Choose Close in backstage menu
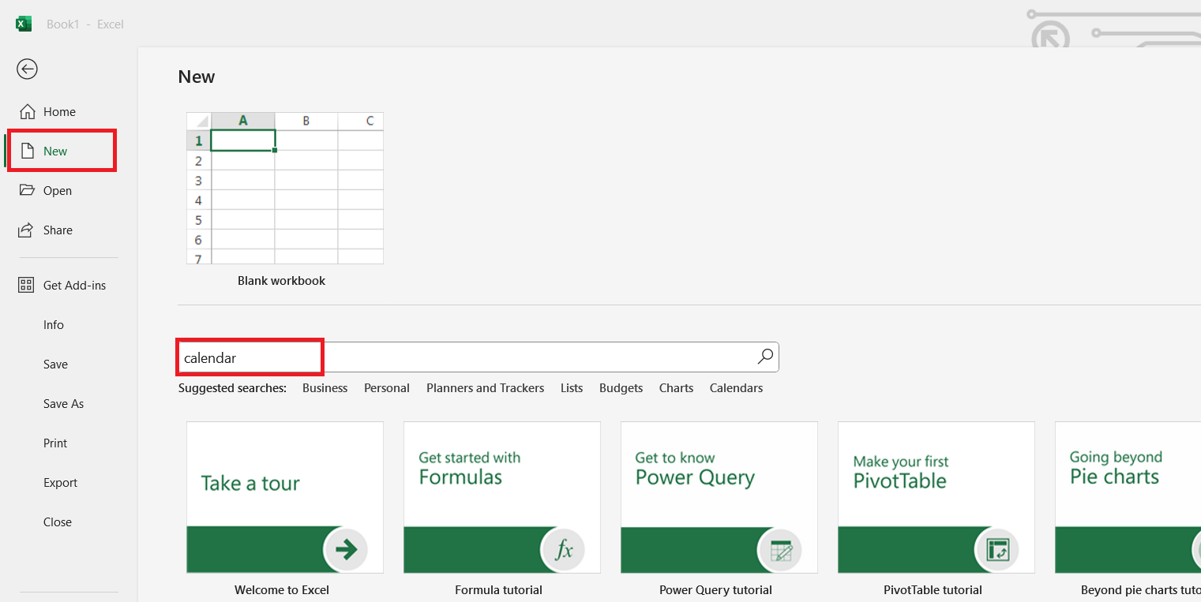 tap(58, 522)
